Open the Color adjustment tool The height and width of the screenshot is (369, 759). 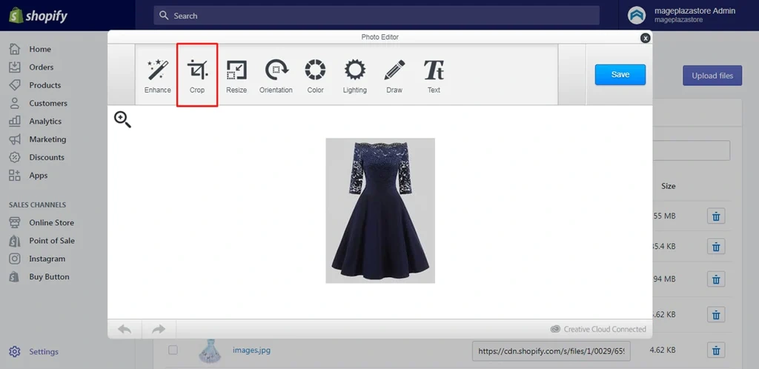tap(315, 76)
